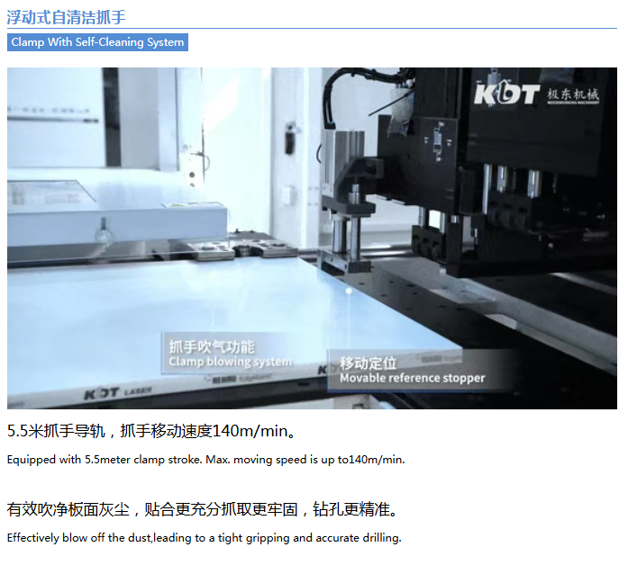Click the 'Clamp blowing system' caption
Image resolution: width=619 pixels, height=565 pixels.
pos(230,362)
